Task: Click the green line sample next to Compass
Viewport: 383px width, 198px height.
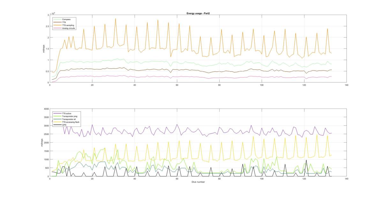Action: click(57, 19)
